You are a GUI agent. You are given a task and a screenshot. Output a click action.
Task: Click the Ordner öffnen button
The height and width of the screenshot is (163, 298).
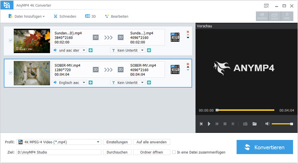tap(152, 152)
